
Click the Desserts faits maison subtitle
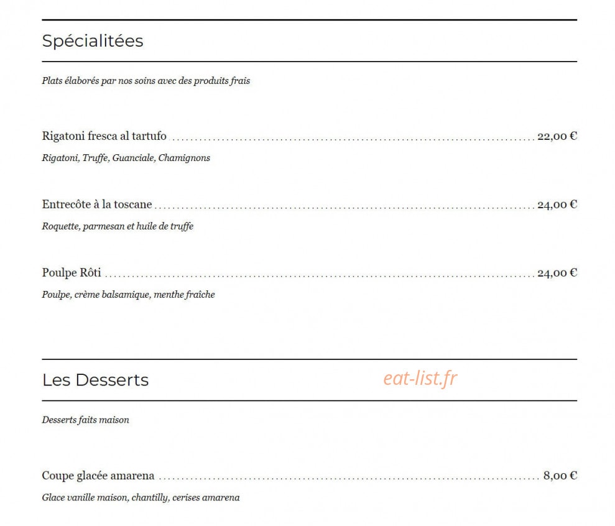click(86, 420)
